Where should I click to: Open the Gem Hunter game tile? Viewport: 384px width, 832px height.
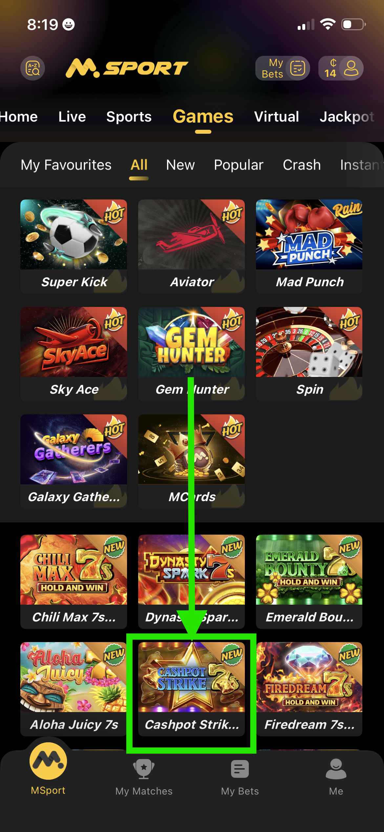(191, 354)
